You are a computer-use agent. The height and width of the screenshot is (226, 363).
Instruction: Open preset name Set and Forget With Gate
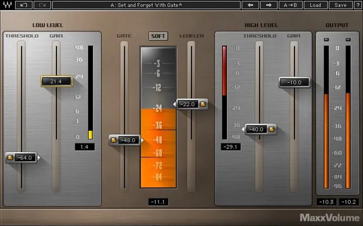(146, 5)
